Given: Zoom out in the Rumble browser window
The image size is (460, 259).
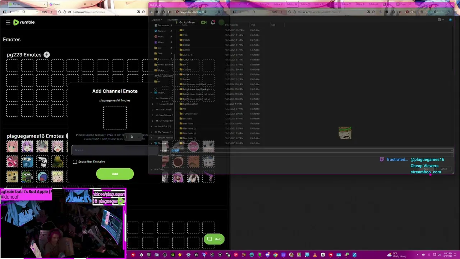Looking at the screenshot, I should 37,12.
